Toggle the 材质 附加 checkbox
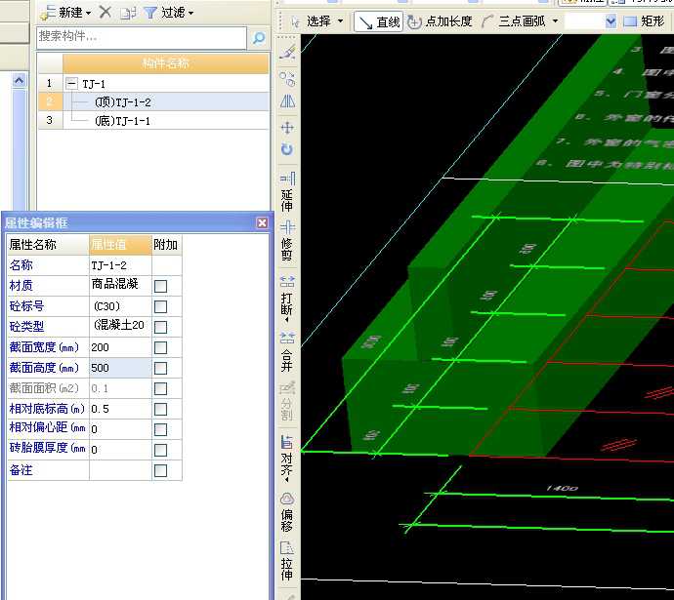Viewport: 674px width, 600px height. [160, 286]
